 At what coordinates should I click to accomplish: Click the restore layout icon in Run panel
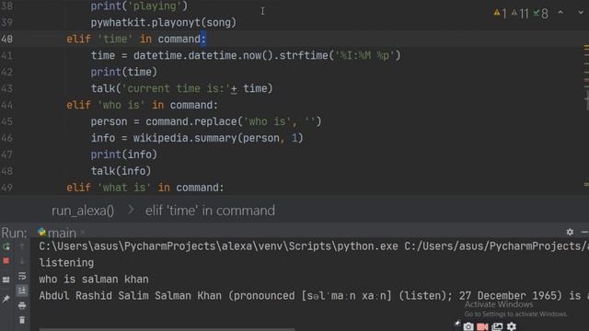coord(6,280)
